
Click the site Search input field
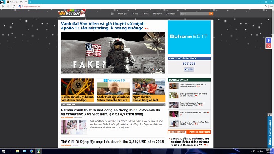195,14
